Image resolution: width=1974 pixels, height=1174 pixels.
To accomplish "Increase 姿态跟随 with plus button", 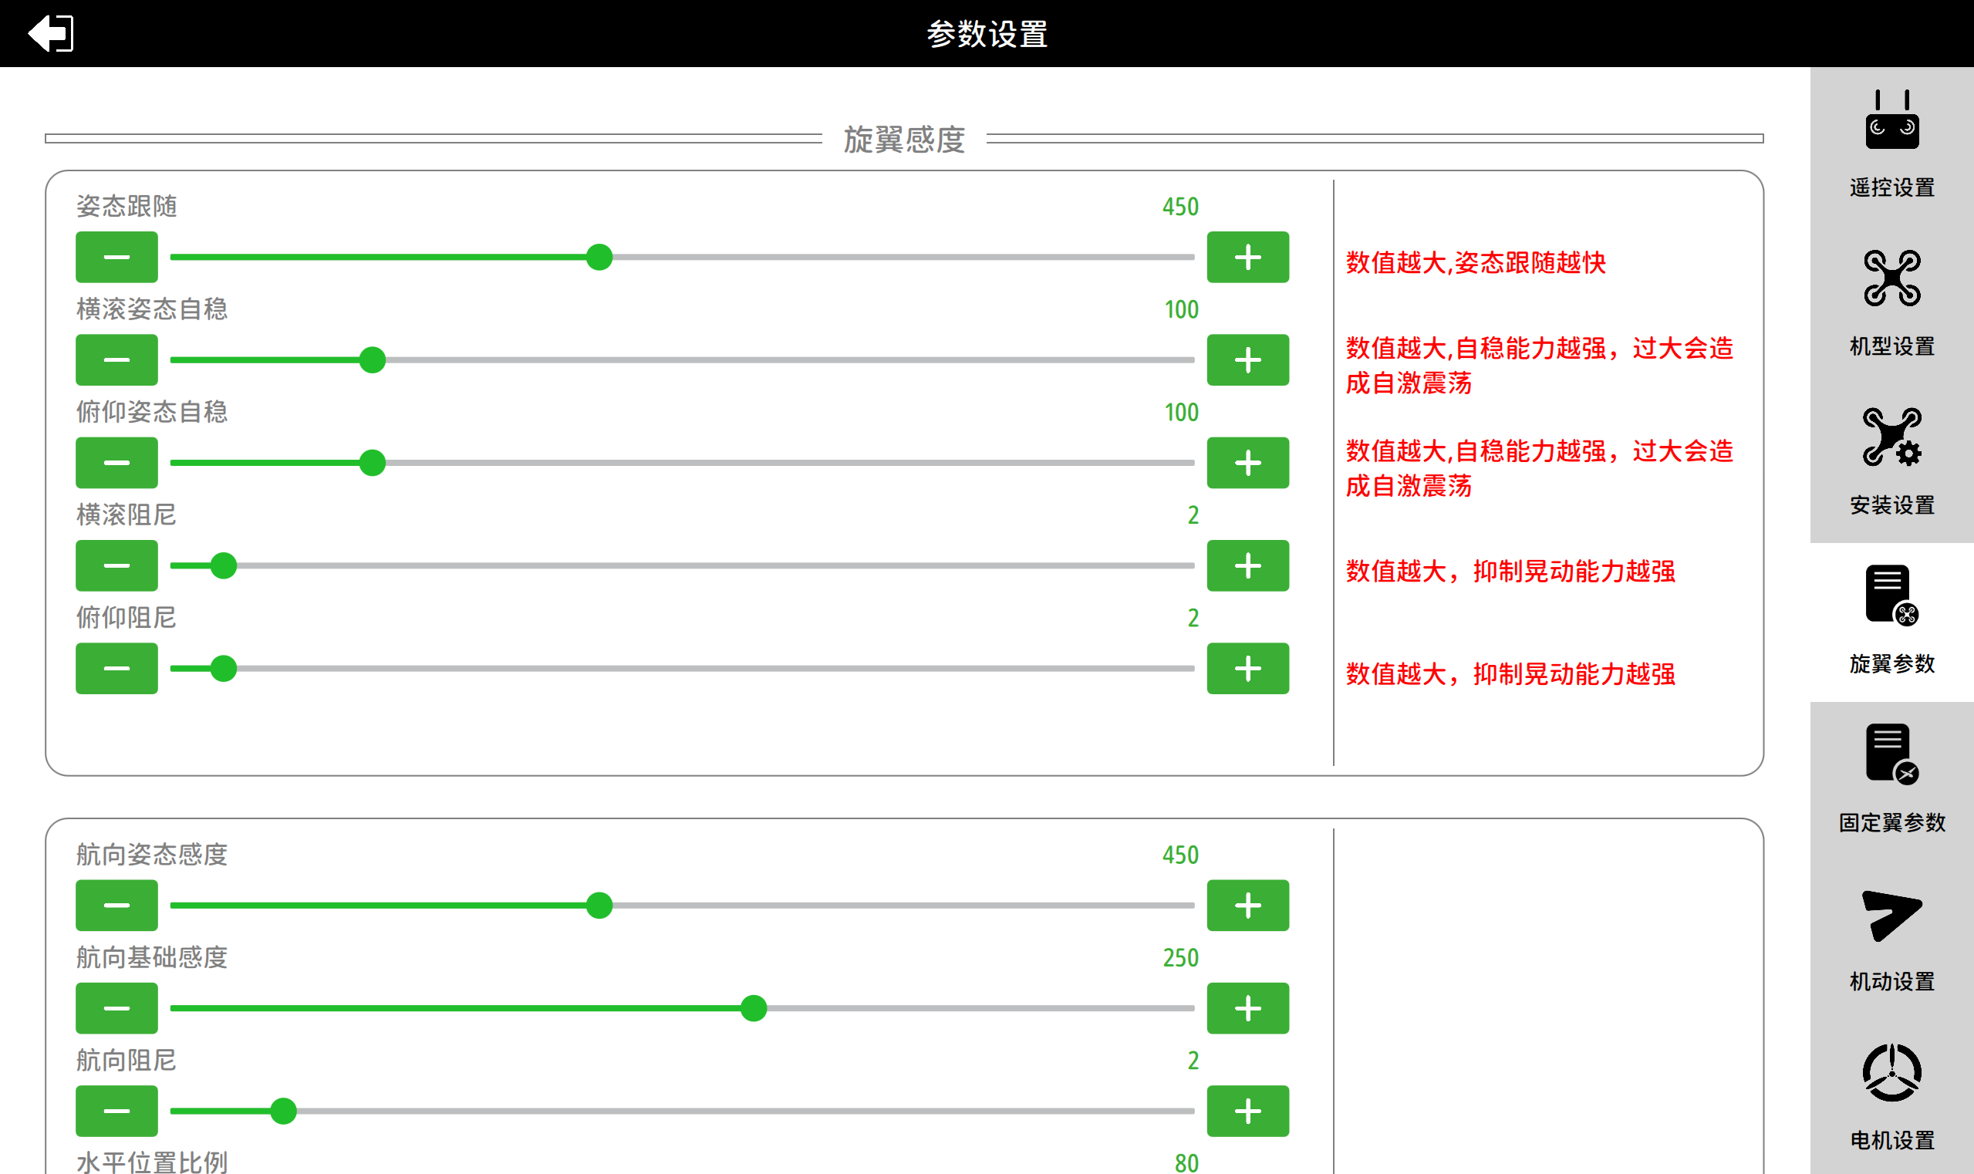I will (1247, 257).
